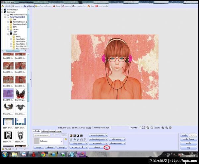Click the Save button on right panel

pyautogui.click(x=188, y=144)
